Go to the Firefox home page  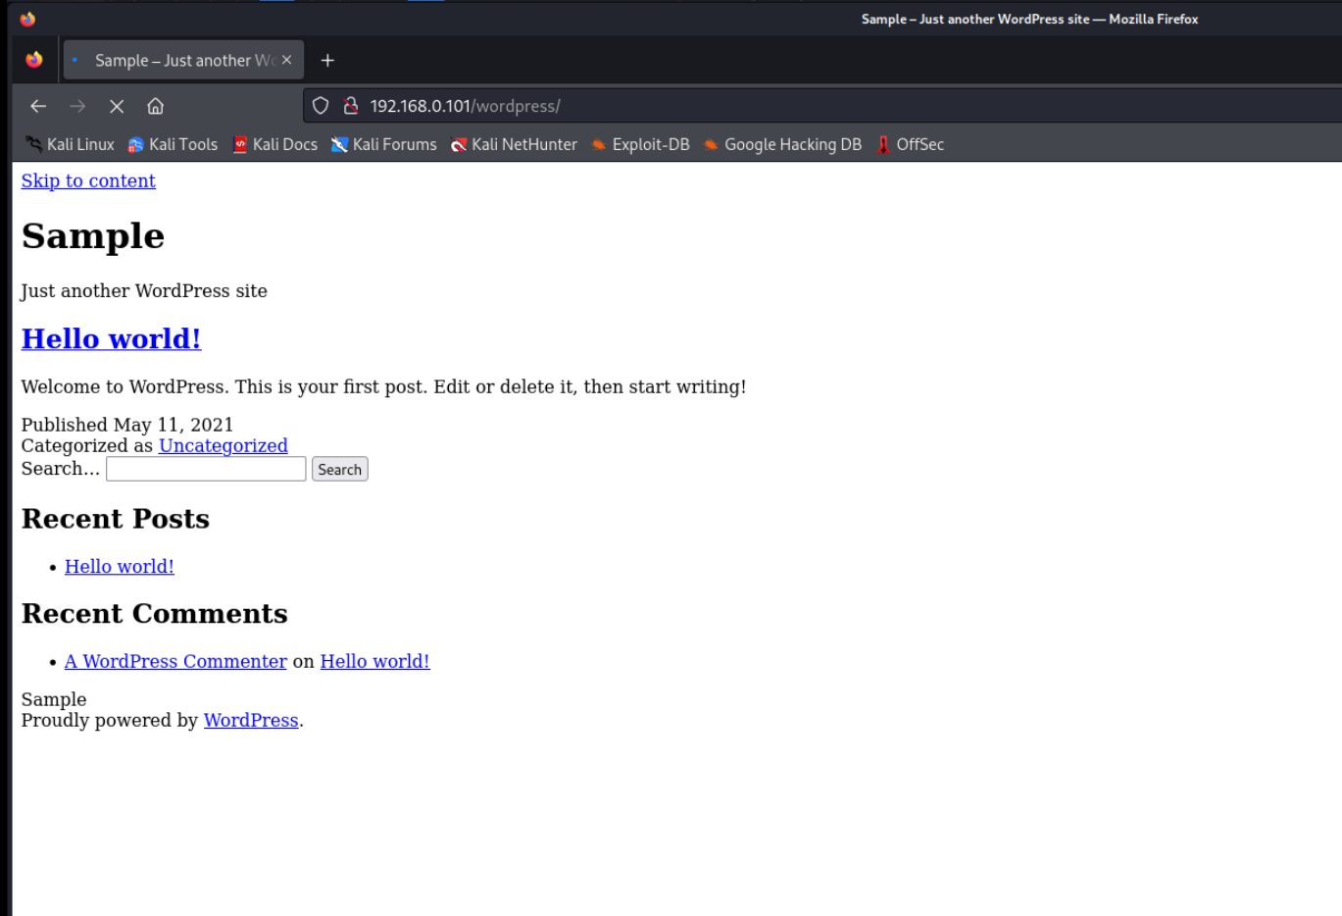[x=155, y=106]
